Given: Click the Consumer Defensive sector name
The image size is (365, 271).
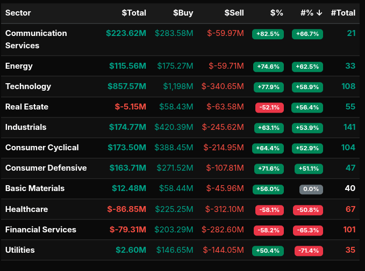Looking at the screenshot, I should [x=46, y=168].
